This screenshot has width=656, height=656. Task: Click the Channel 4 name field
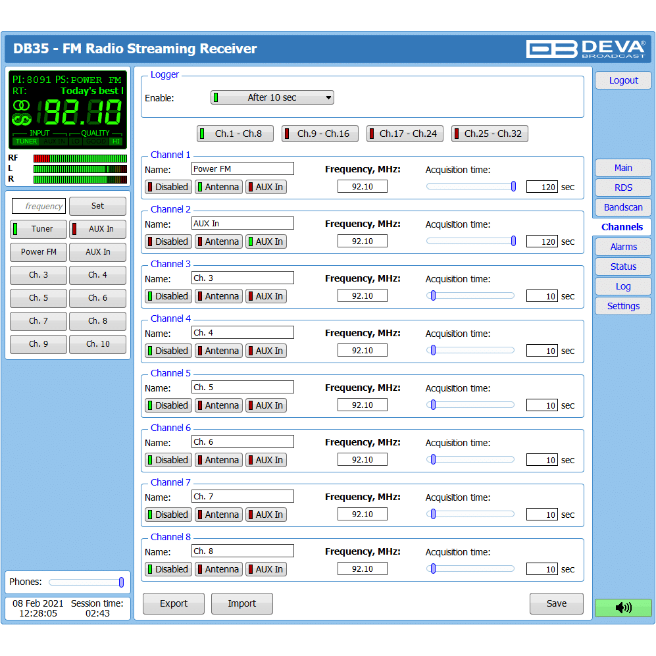(x=243, y=333)
